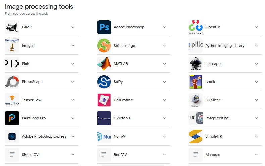
Task: Click the TensorFlow logo icon
Action: [12, 100]
